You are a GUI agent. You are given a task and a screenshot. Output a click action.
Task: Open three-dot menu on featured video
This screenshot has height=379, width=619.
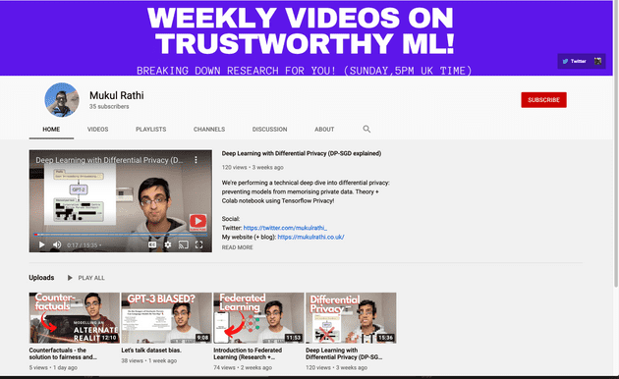pyautogui.click(x=196, y=160)
